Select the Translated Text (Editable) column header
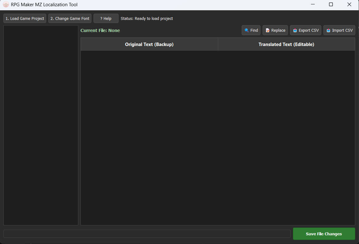359x244 pixels. 286,44
